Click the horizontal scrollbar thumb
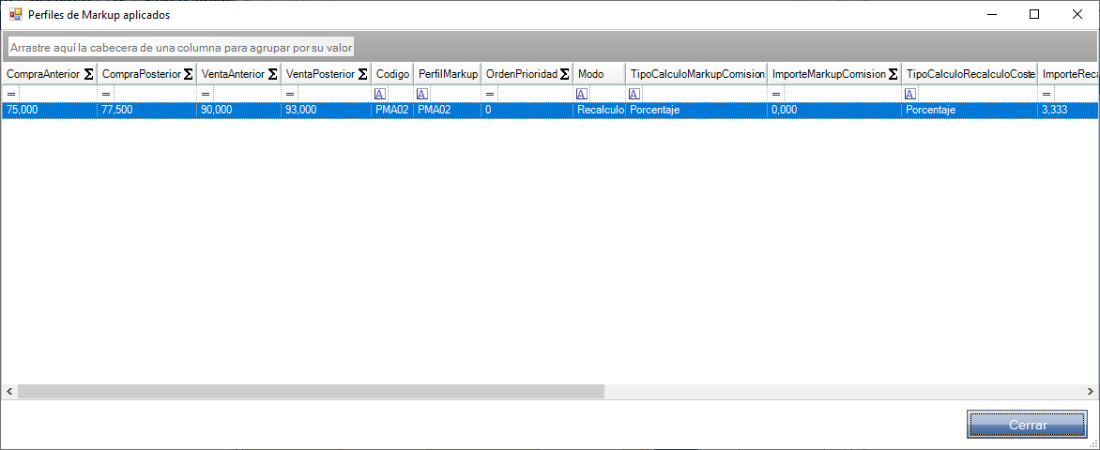 pyautogui.click(x=311, y=391)
